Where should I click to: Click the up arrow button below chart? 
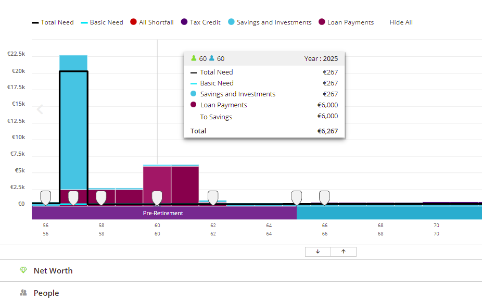[x=344, y=252]
